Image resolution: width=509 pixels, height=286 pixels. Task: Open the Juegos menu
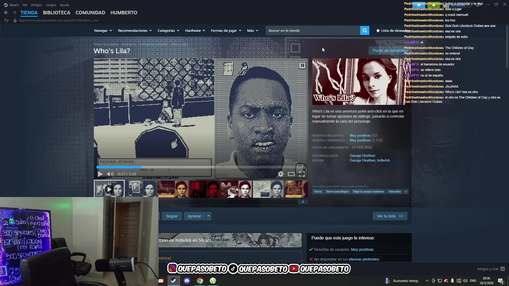pos(51,5)
